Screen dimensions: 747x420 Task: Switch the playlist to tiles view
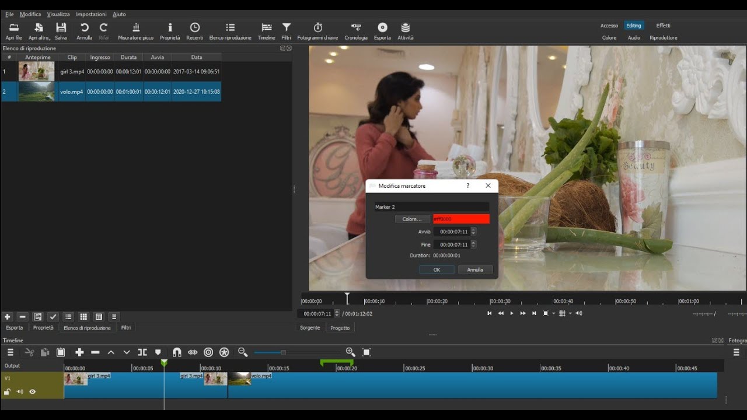83,317
